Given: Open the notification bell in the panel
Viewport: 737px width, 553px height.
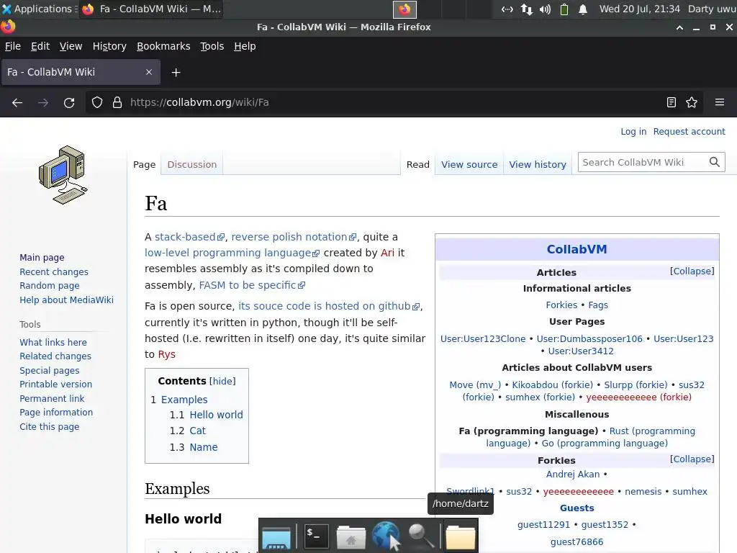Looking at the screenshot, I should tap(583, 9).
